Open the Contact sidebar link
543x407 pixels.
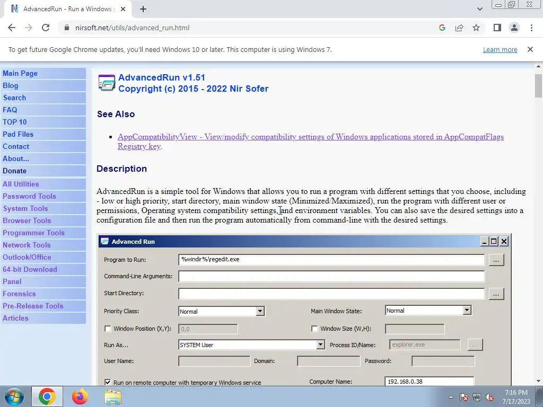click(16, 146)
